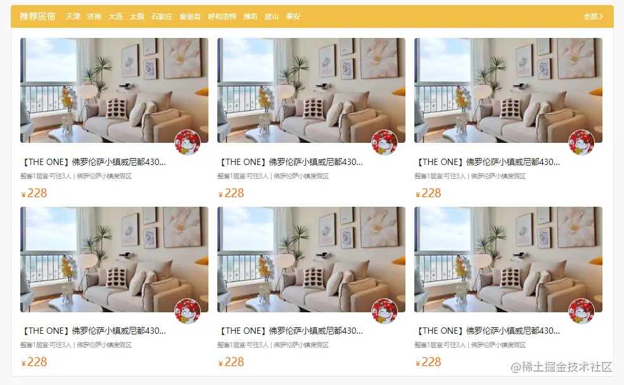Click host avatar on bottom-right listing
The image size is (624, 385).
point(582,311)
